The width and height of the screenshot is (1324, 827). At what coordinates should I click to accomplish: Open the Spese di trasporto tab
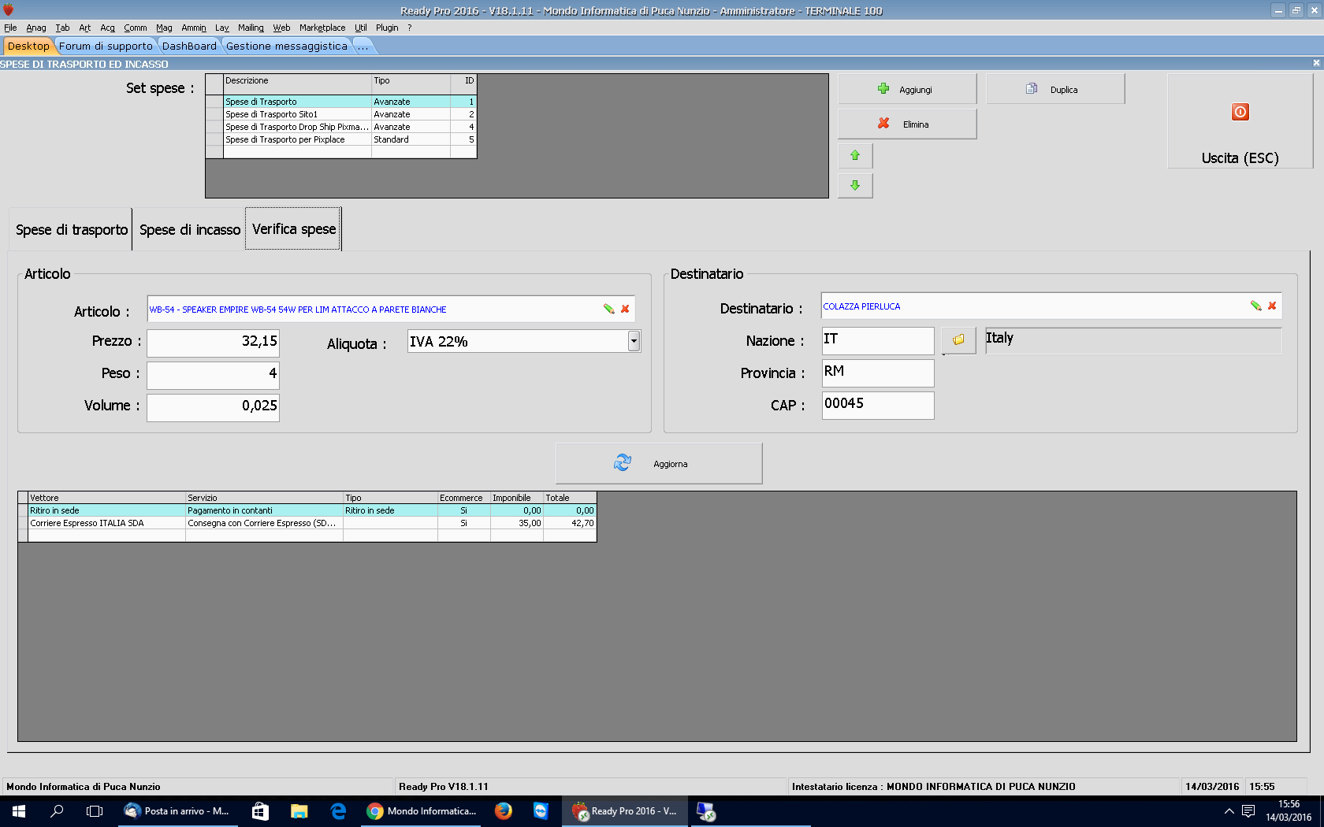pyautogui.click(x=71, y=229)
